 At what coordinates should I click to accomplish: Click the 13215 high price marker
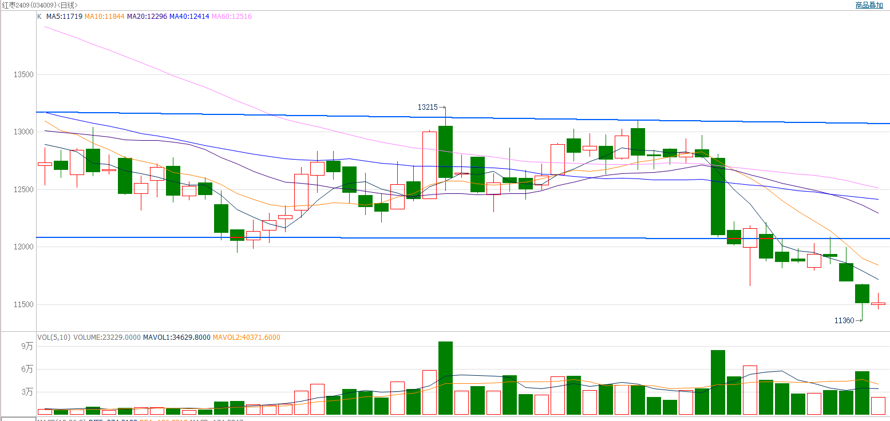tap(432, 107)
